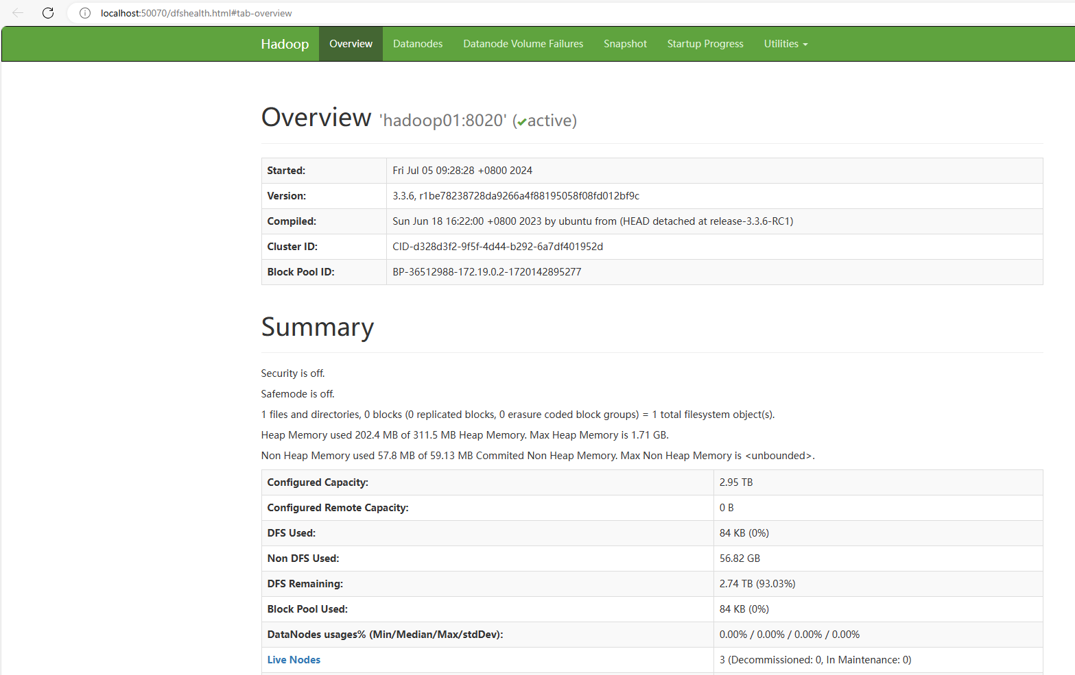The height and width of the screenshot is (675, 1075).
Task: Click the Block Pool ID row
Action: point(486,271)
